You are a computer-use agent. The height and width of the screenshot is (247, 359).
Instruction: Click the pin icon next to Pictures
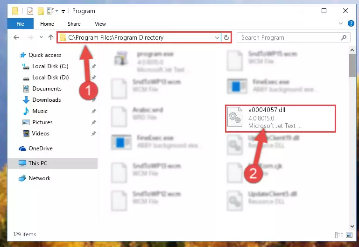(94, 122)
